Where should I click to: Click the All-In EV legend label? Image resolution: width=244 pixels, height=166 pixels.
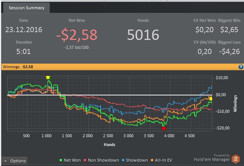[164, 160]
